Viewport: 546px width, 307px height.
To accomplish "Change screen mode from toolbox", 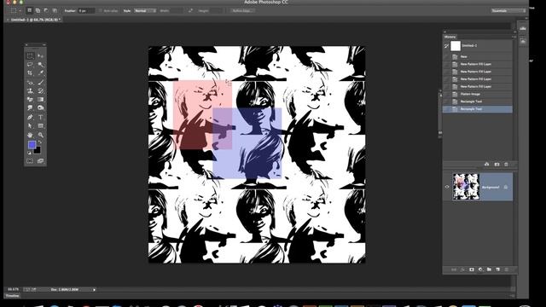I will click(41, 161).
